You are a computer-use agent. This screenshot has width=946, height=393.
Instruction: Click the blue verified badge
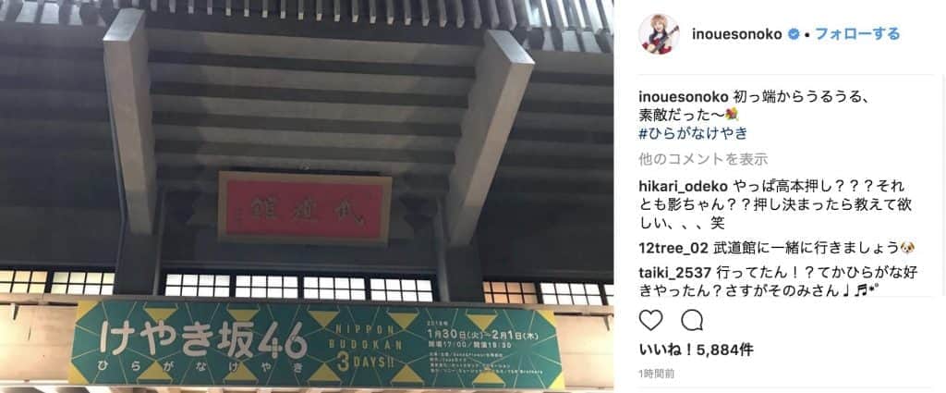coord(794,34)
